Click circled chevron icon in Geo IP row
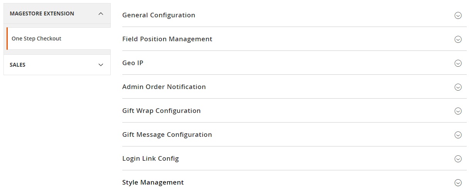Viewport: 471px width, 190px height. tap(458, 63)
